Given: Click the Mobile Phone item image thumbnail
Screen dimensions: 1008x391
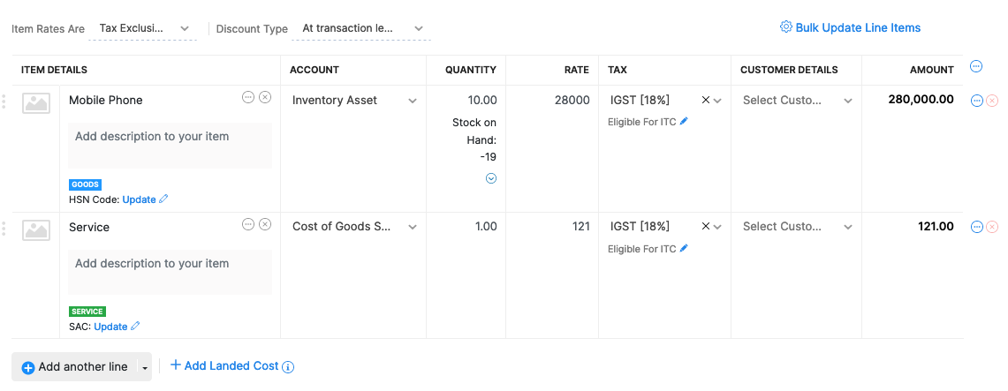Looking at the screenshot, I should pos(36,103).
